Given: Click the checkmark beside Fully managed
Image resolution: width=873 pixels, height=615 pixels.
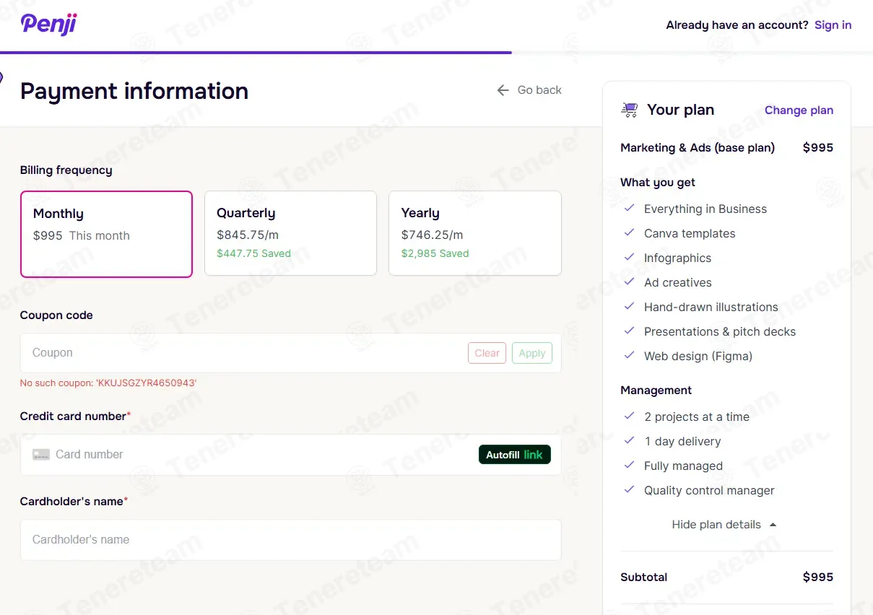Looking at the screenshot, I should 629,466.
